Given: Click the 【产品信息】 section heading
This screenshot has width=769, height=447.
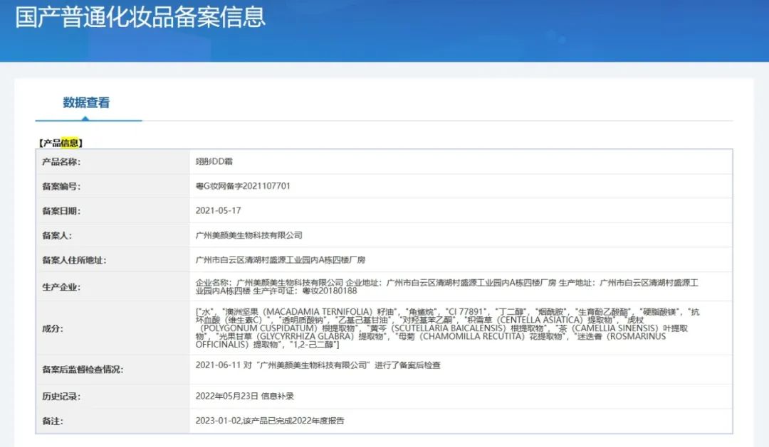Looking at the screenshot, I should click(61, 143).
